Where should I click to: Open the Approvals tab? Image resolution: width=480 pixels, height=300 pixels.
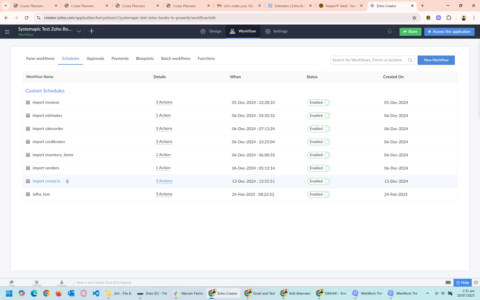pyautogui.click(x=95, y=58)
